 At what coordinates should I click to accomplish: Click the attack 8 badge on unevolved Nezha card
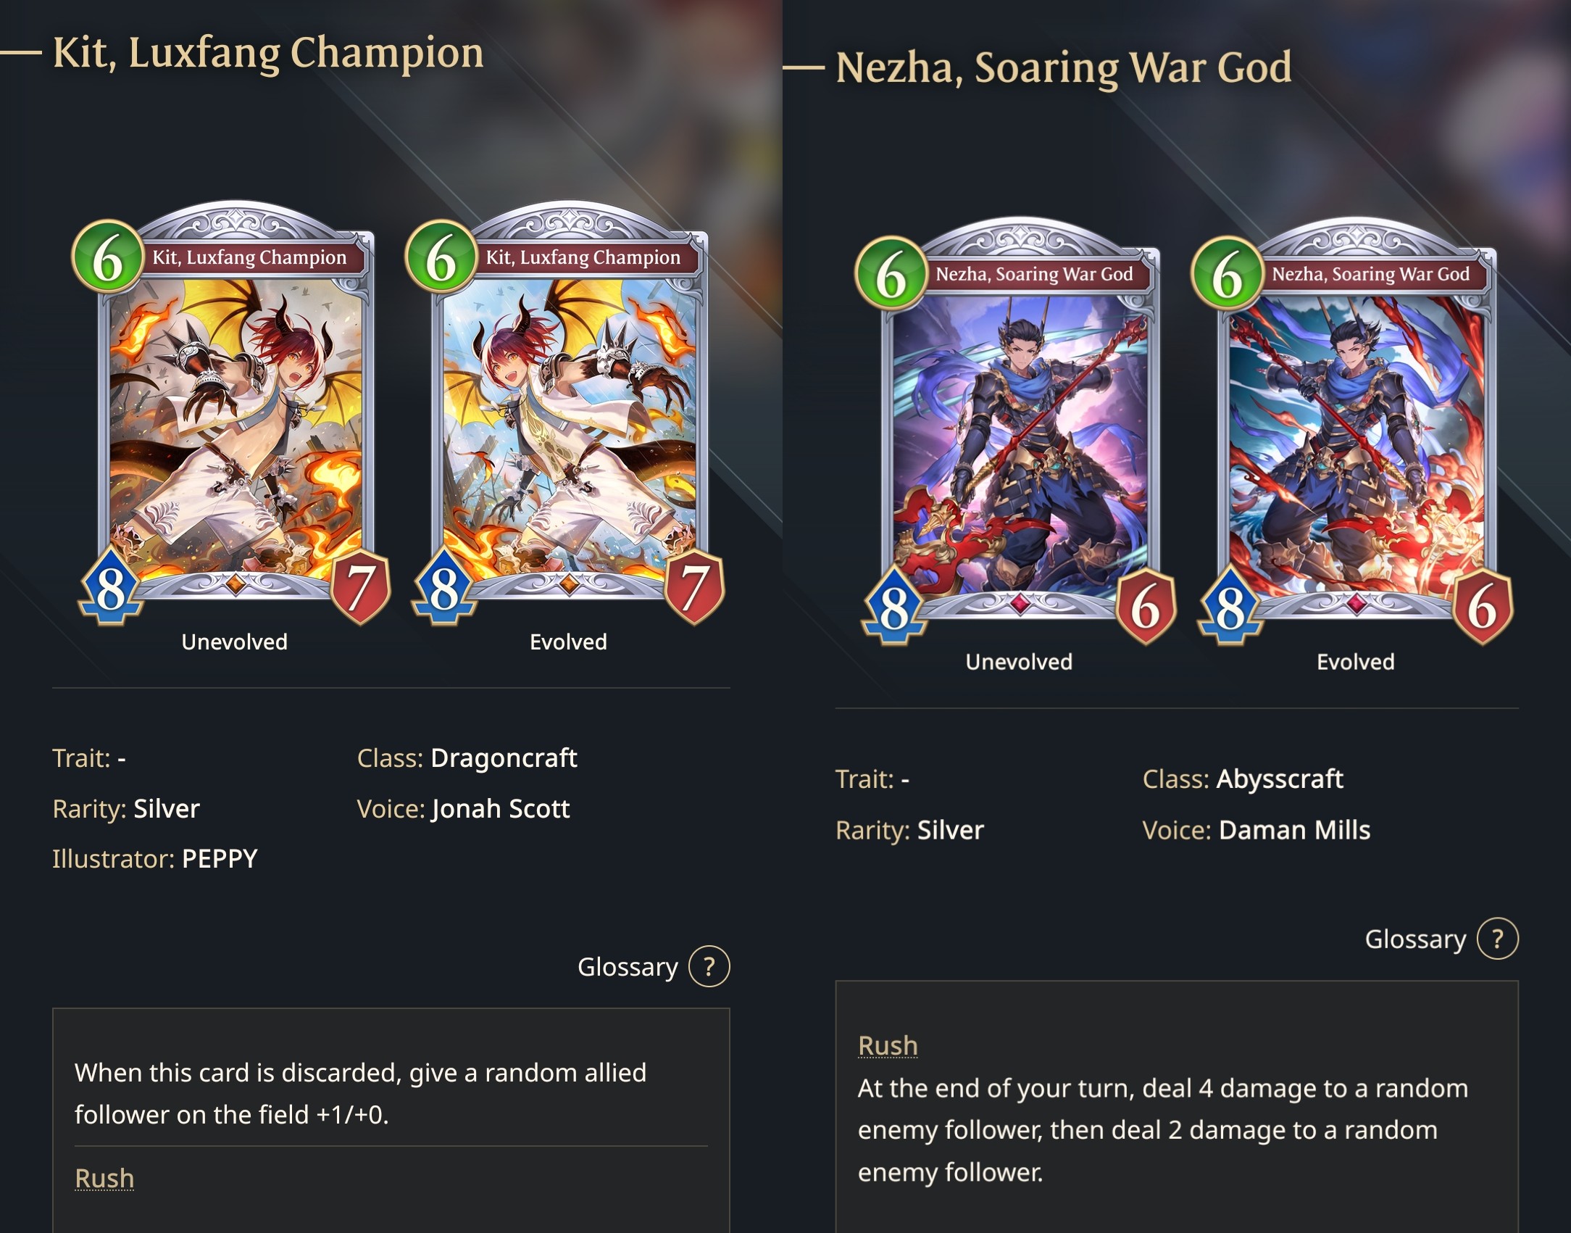pyautogui.click(x=893, y=607)
